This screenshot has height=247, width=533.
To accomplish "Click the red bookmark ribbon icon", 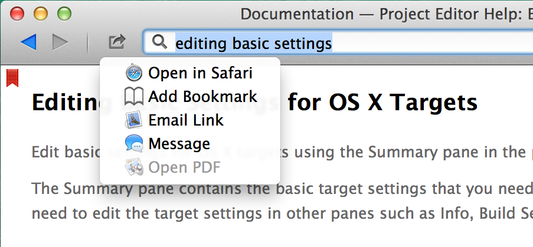I will coord(12,78).
